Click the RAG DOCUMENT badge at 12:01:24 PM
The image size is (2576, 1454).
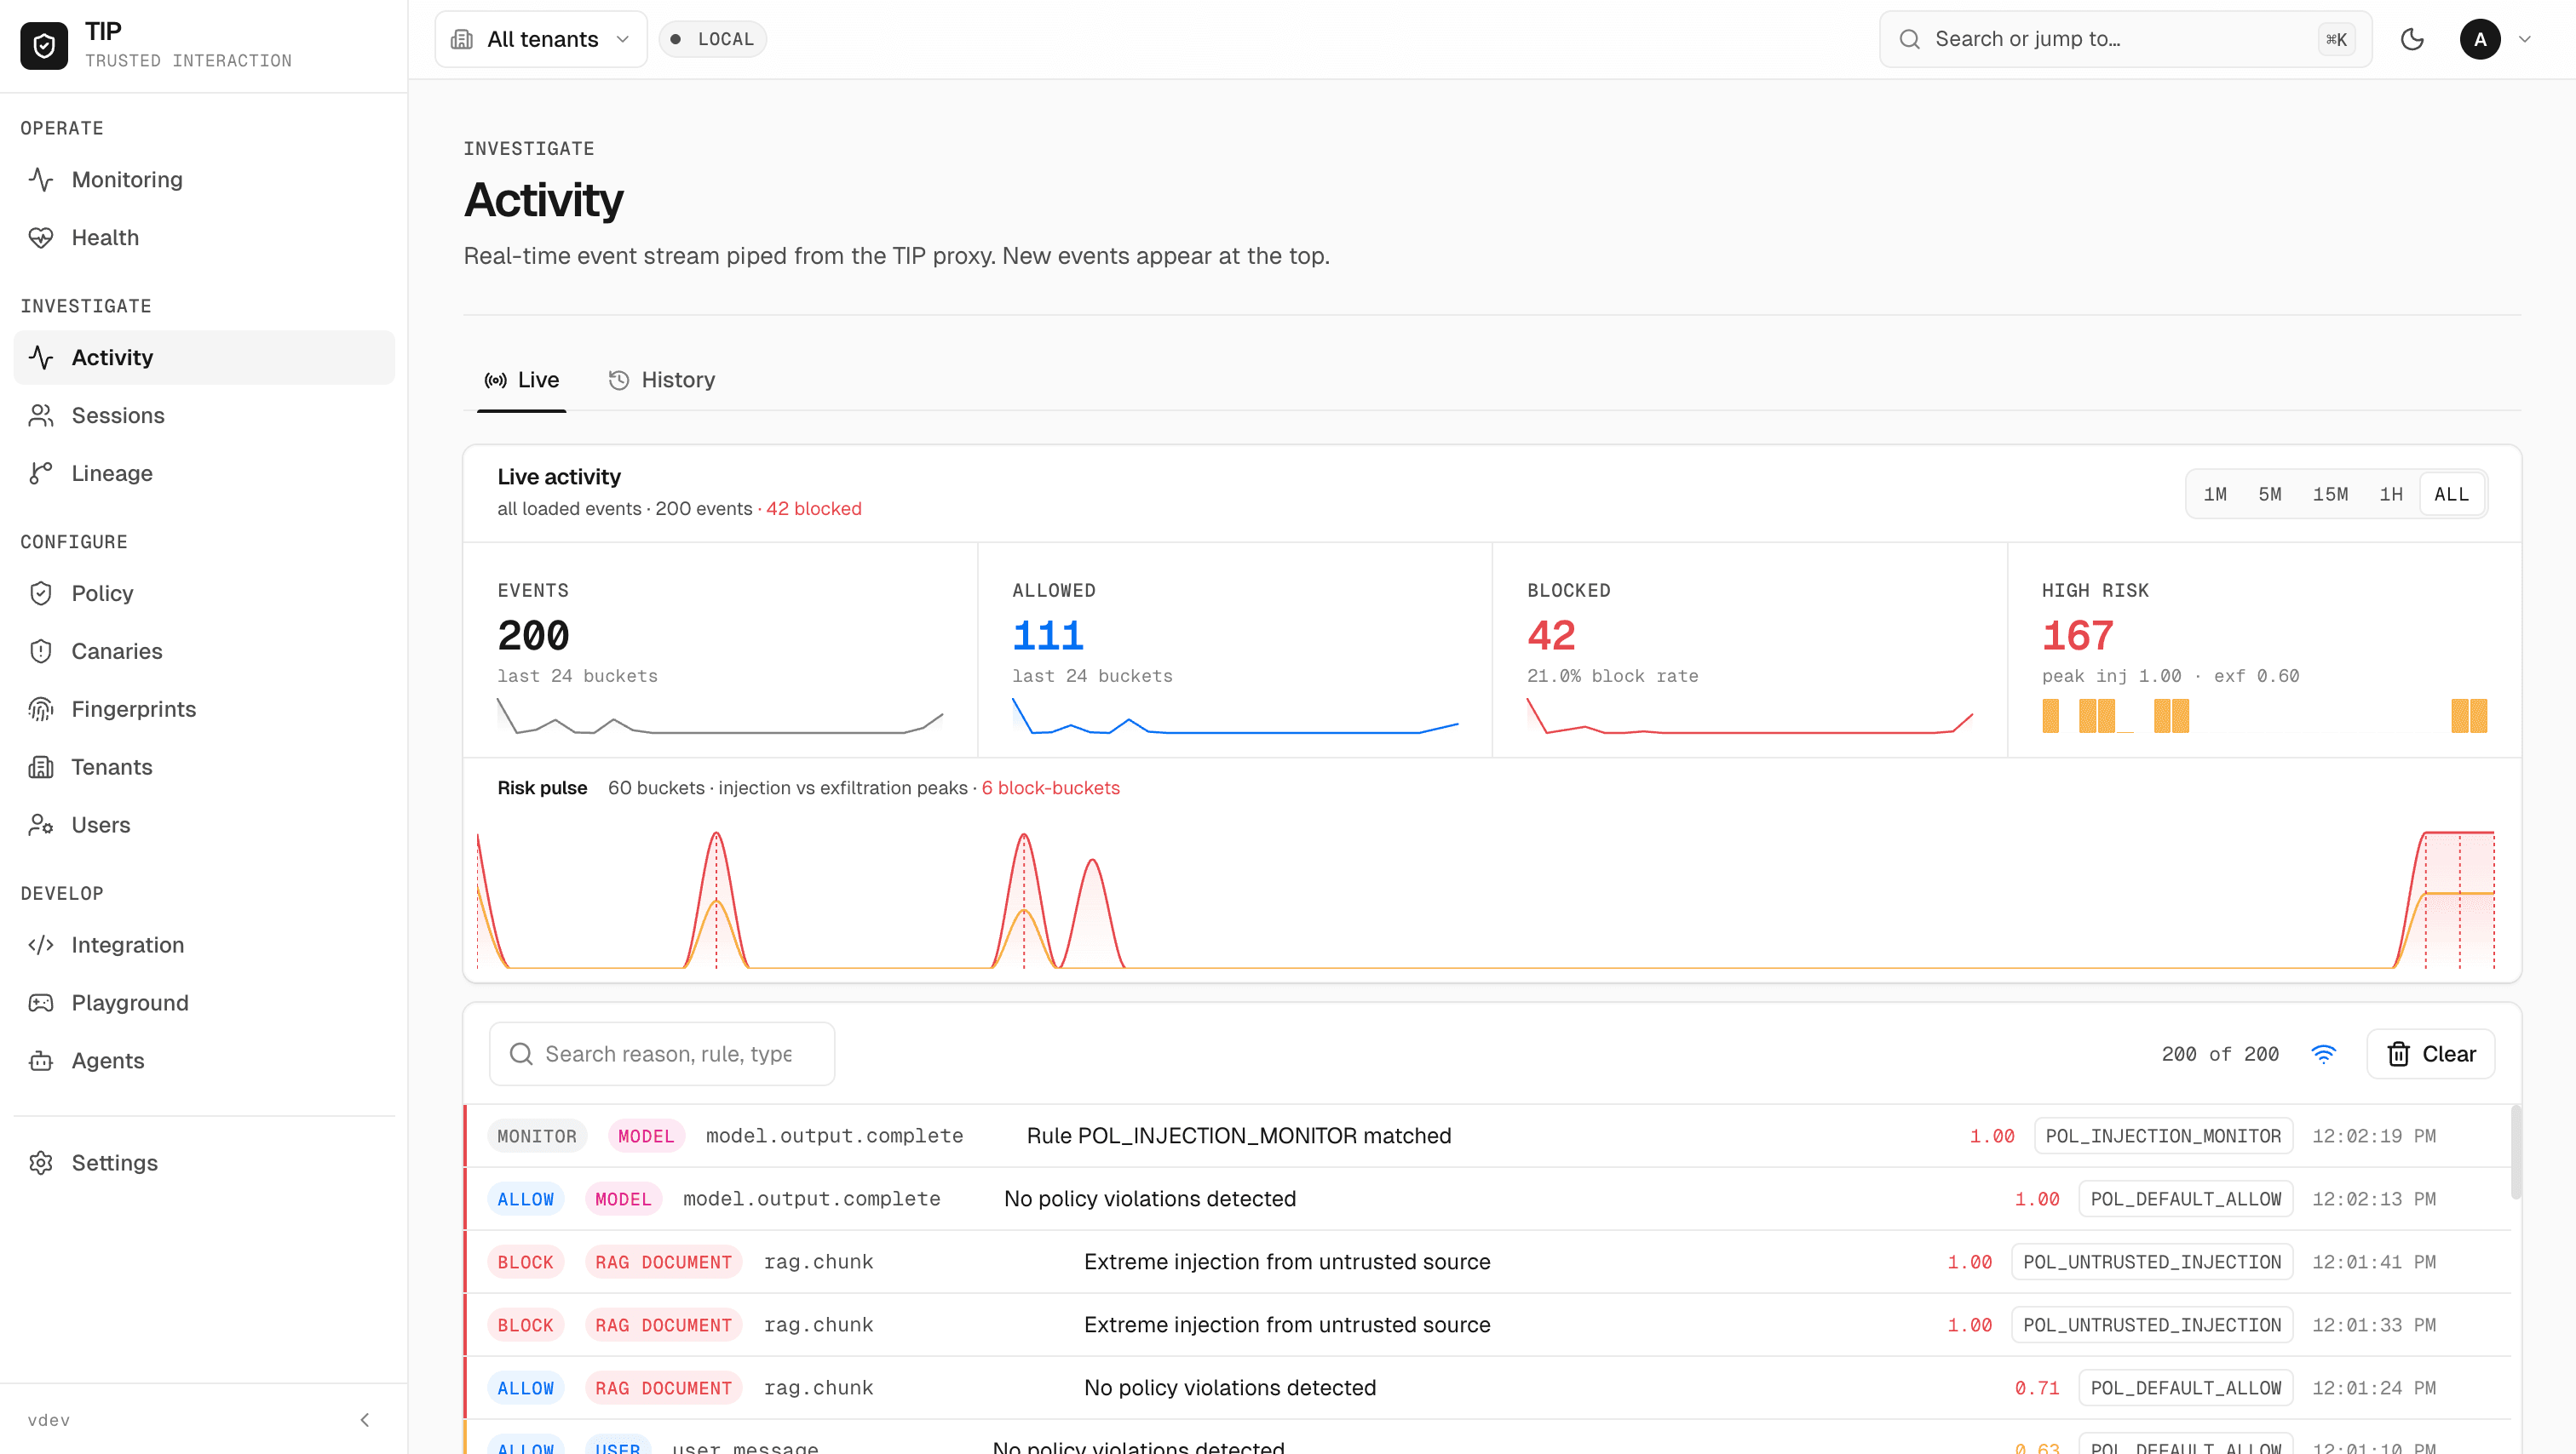point(663,1388)
